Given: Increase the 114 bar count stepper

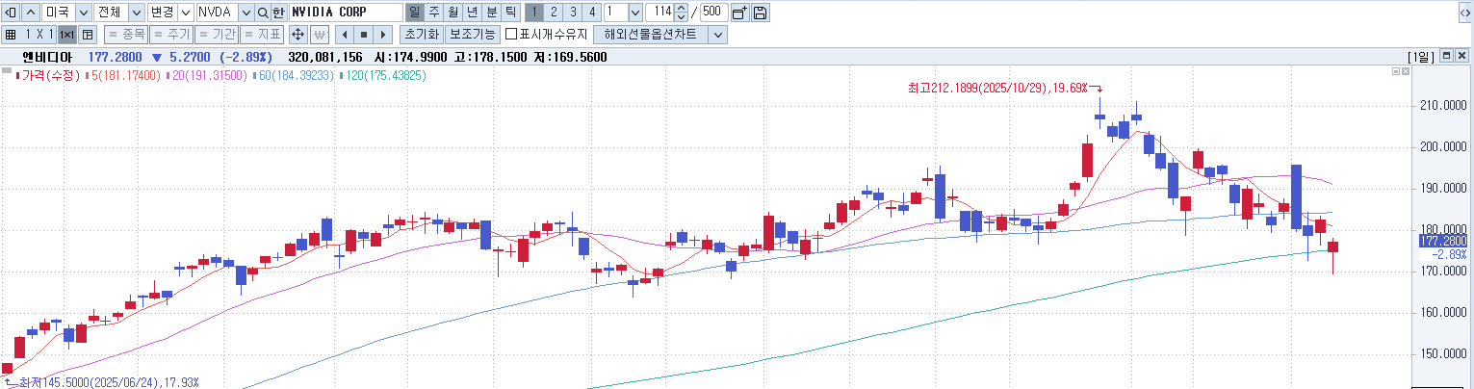Looking at the screenshot, I should point(683,9).
